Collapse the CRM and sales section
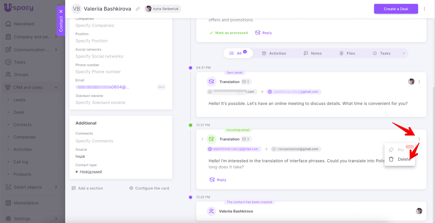435x223 pixels. (56, 88)
